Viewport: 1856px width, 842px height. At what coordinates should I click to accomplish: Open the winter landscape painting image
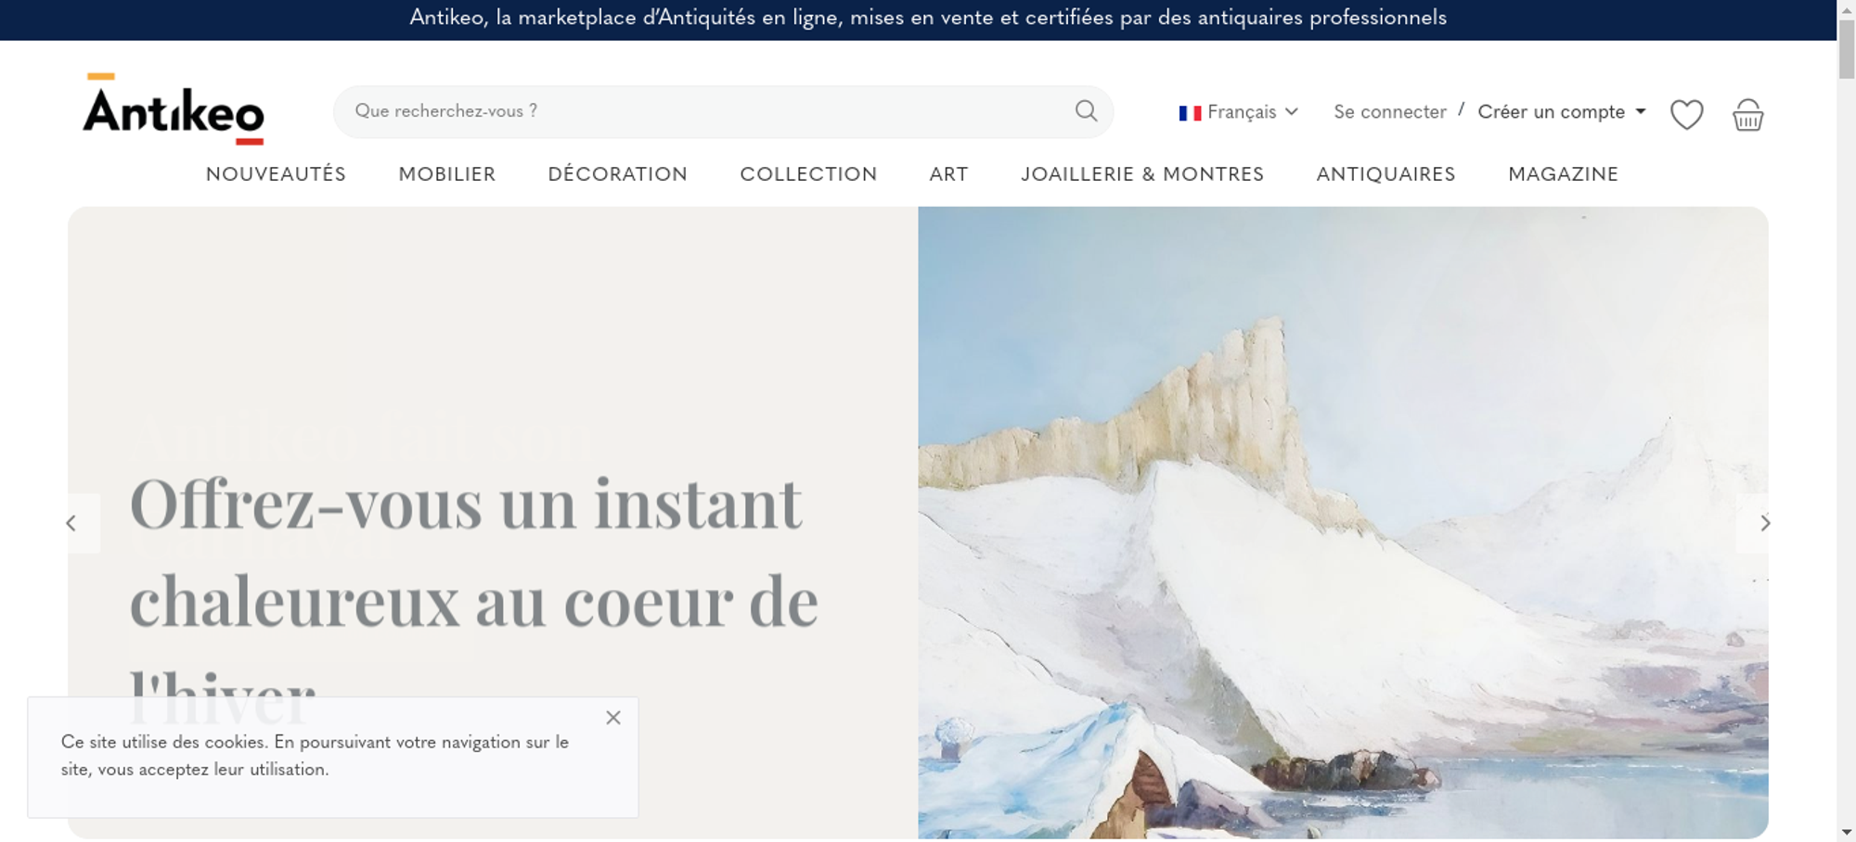1343,523
